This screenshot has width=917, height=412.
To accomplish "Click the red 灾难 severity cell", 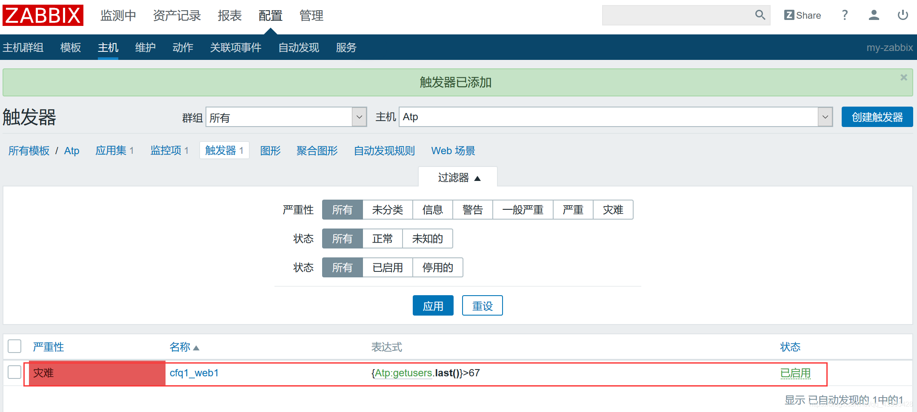I will [97, 373].
